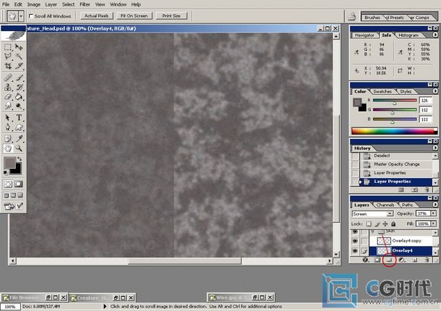Select the Notes tool
Viewport: 441px width, 311px height.
(x=7, y=138)
